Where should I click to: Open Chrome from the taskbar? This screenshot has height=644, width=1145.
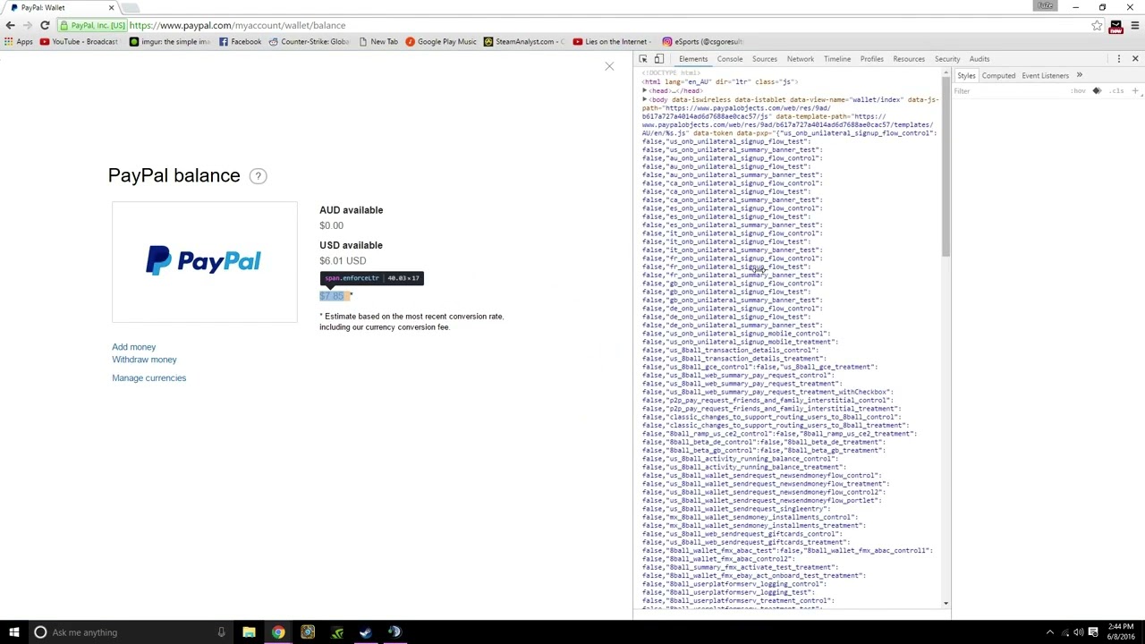pos(278,632)
